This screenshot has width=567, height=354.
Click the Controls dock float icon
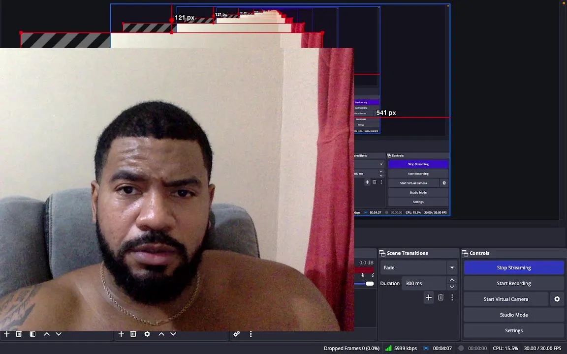point(465,253)
